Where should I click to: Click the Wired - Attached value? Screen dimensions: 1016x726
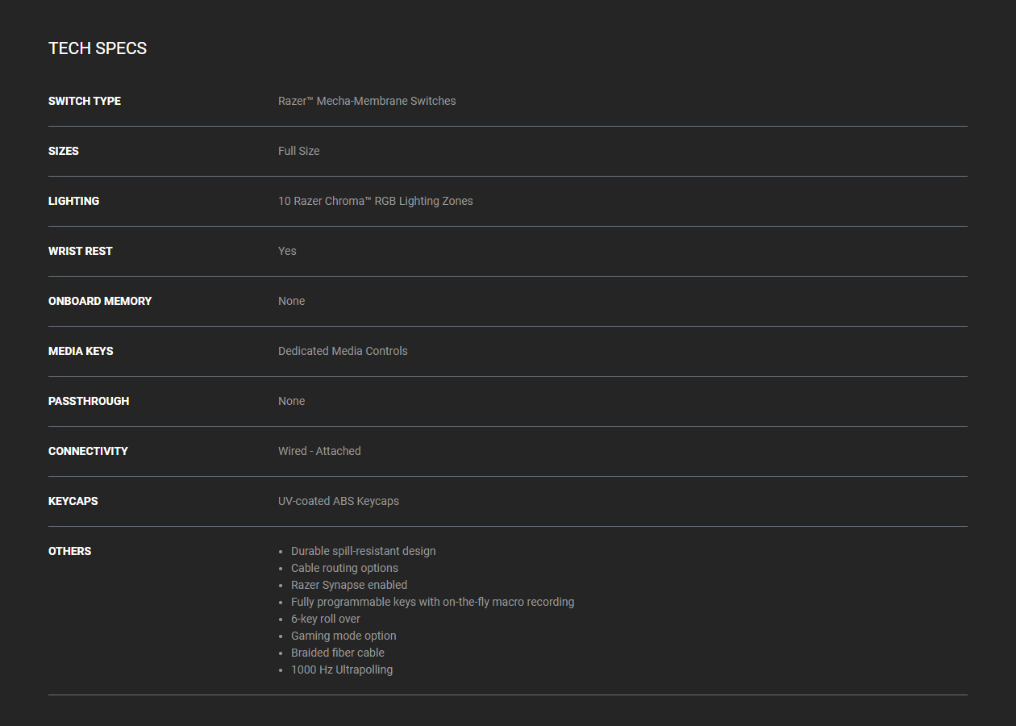(319, 451)
